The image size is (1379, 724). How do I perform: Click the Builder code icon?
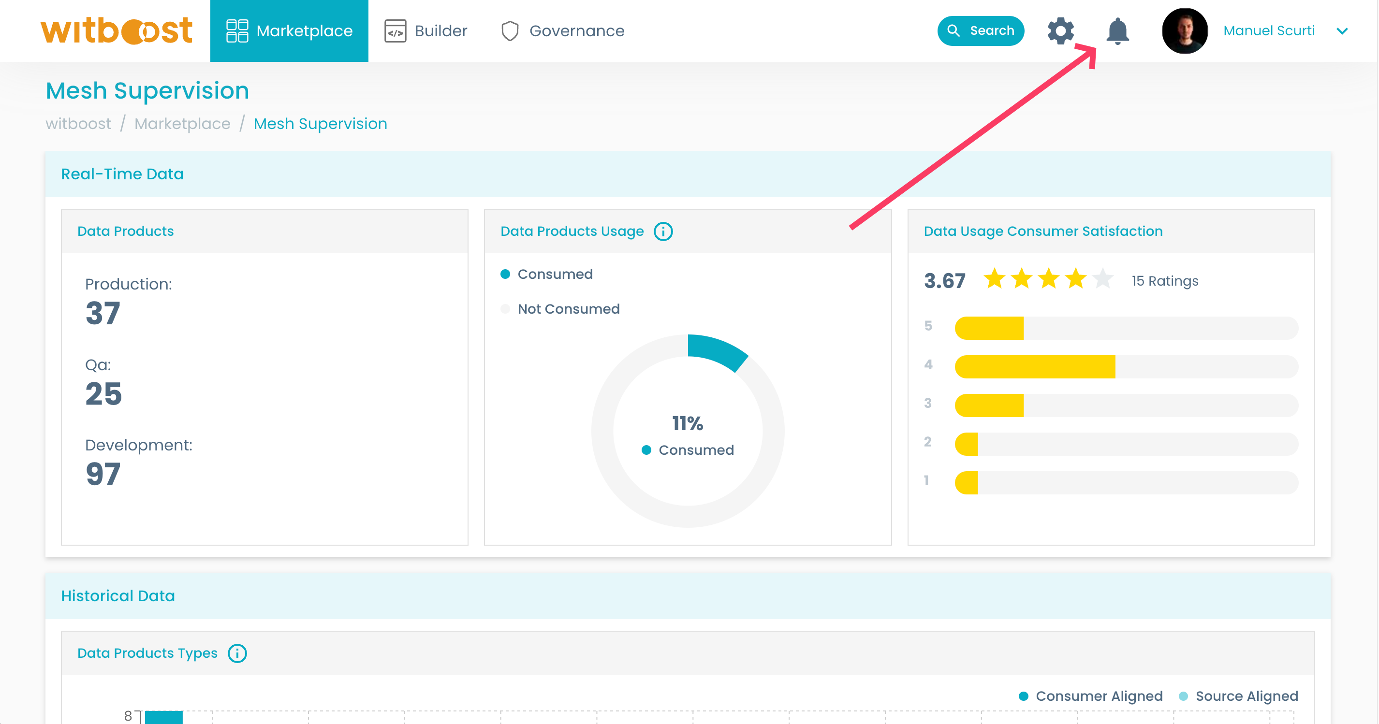[x=395, y=31]
